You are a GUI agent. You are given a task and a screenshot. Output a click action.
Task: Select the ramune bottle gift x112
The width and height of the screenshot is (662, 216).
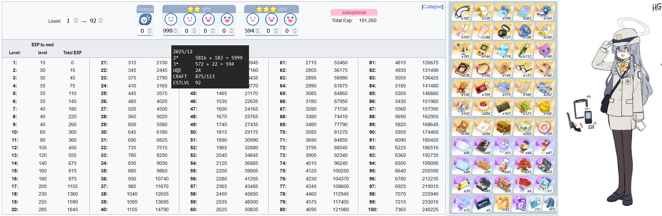tap(524, 50)
